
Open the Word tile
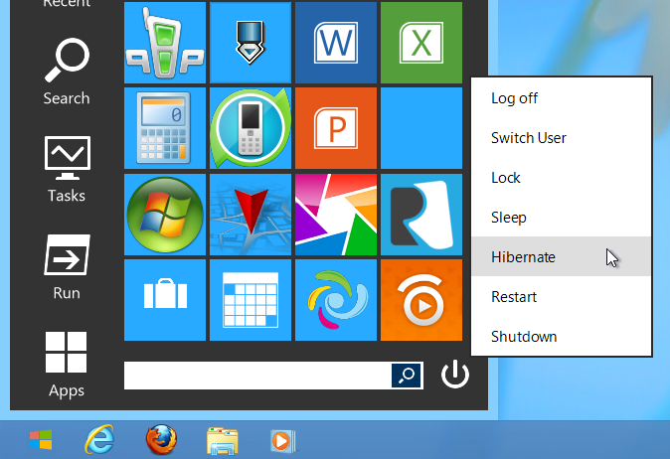[336, 43]
